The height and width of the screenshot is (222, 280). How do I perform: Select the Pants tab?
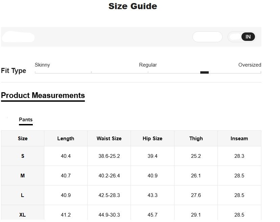click(x=26, y=120)
